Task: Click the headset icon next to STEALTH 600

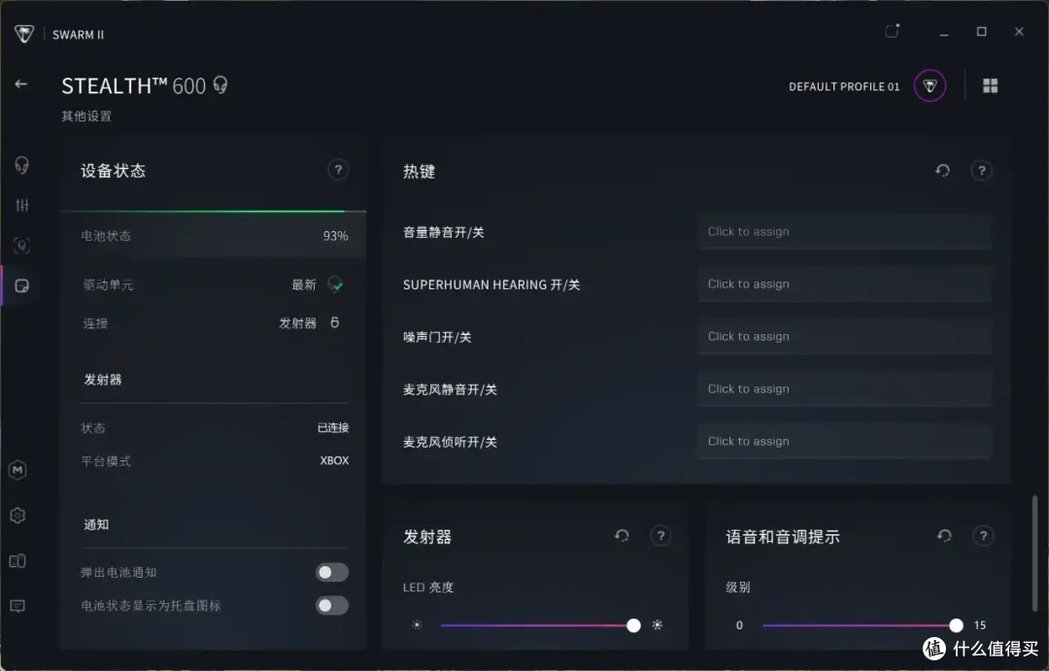Action: 220,85
